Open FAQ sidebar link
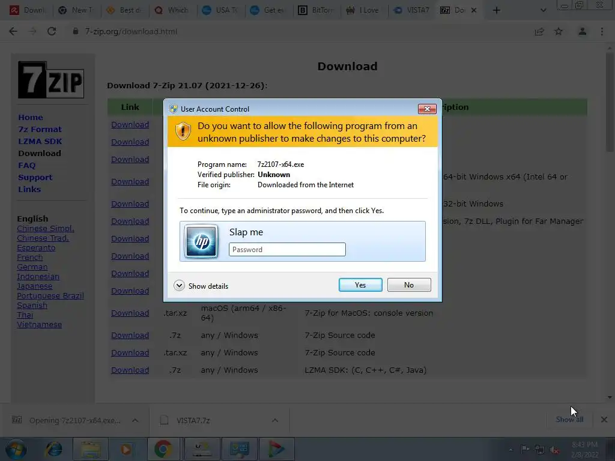615x461 pixels. tap(26, 165)
